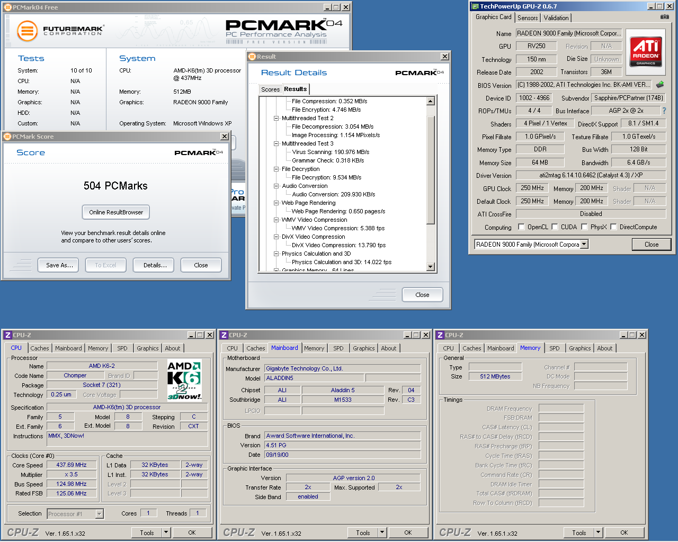Open Tools dropdown arrow in CPU tab window

166,532
